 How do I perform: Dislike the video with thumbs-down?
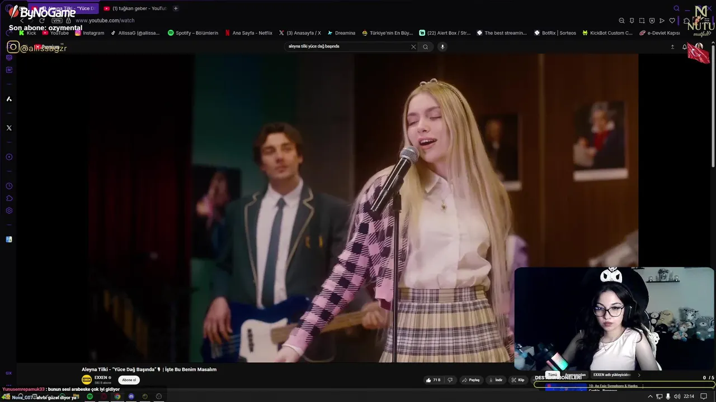pos(450,380)
